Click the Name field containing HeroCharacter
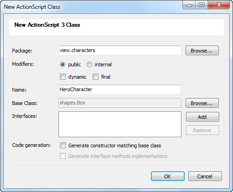Viewport: 233px width, 192px height. 120,89
